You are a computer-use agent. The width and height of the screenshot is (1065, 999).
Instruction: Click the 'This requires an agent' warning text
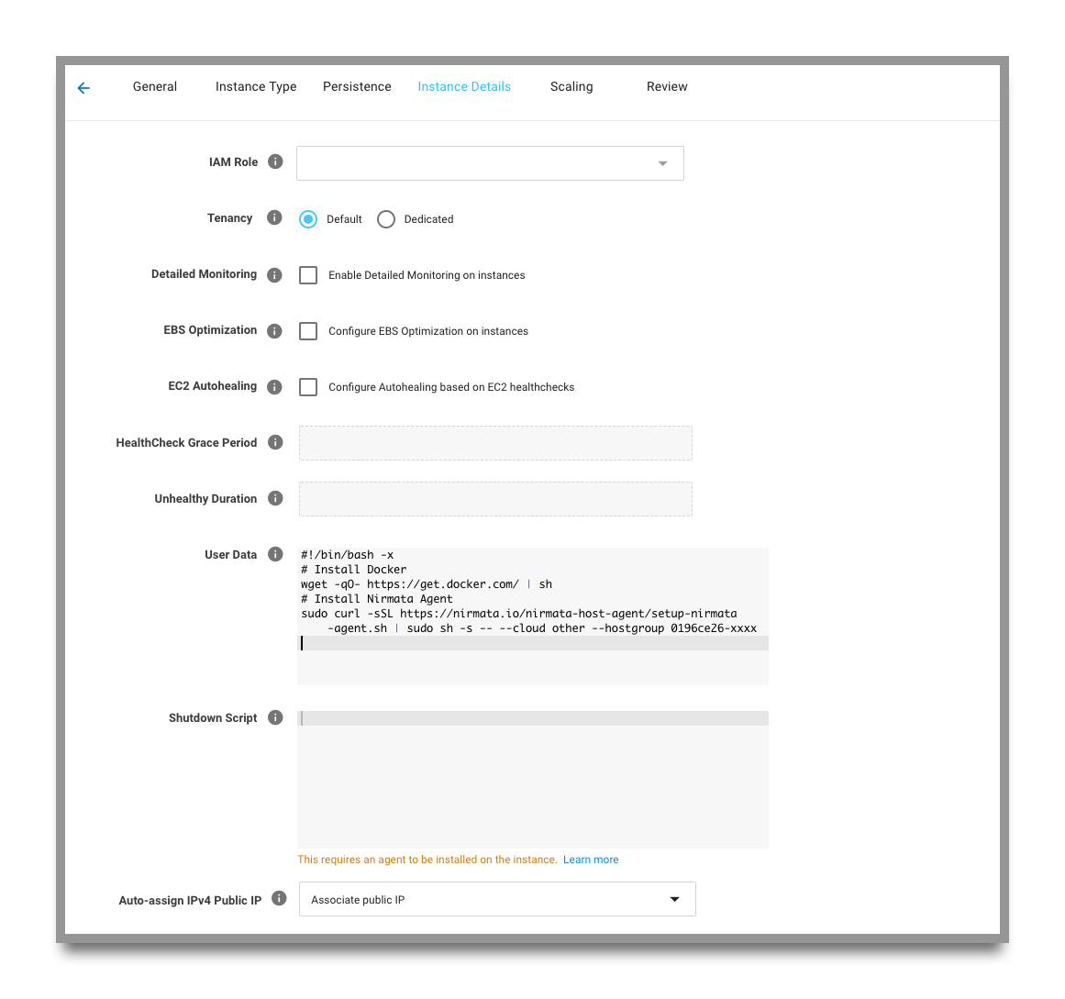tap(427, 860)
